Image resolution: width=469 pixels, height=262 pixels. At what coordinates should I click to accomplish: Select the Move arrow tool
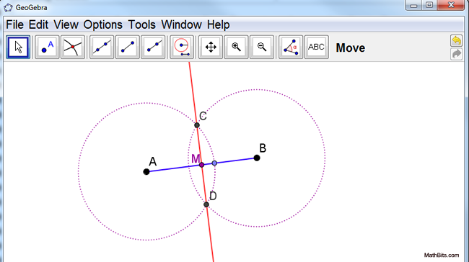[18, 48]
